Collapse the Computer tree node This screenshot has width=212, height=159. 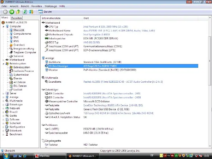coord(3,26)
